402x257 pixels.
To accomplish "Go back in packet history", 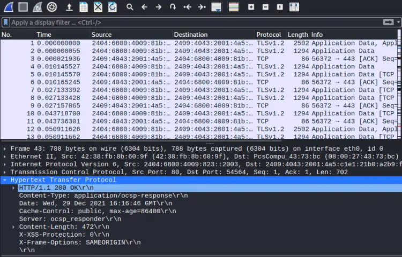I will 144,7.
